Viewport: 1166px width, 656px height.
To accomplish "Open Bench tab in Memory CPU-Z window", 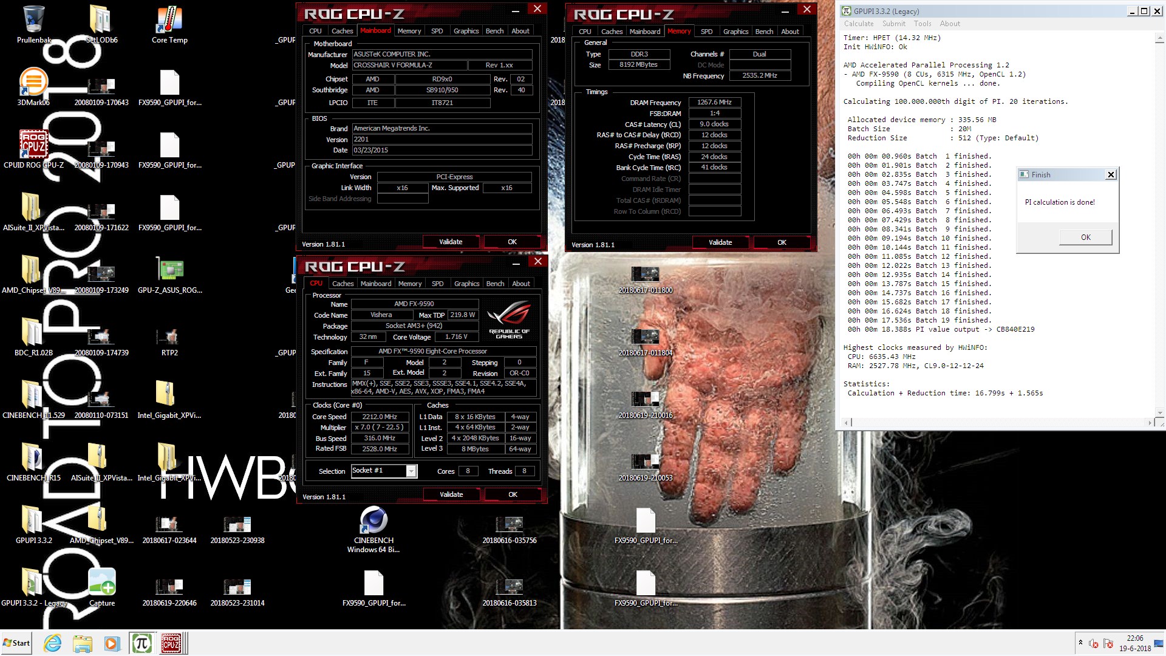I will (764, 32).
